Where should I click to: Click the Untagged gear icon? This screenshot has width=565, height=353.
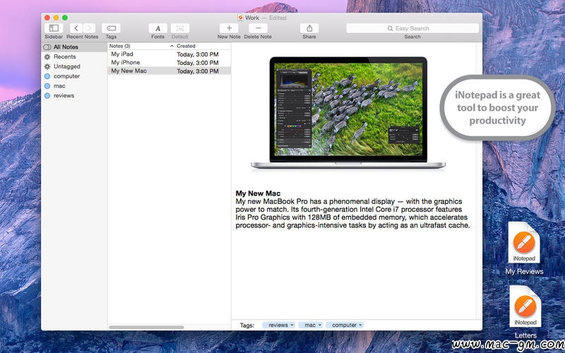47,66
